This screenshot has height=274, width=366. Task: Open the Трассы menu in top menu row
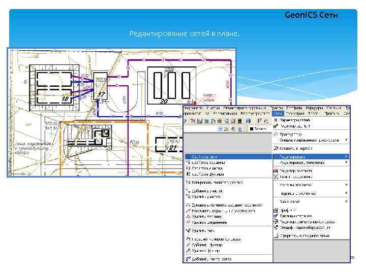point(276,108)
